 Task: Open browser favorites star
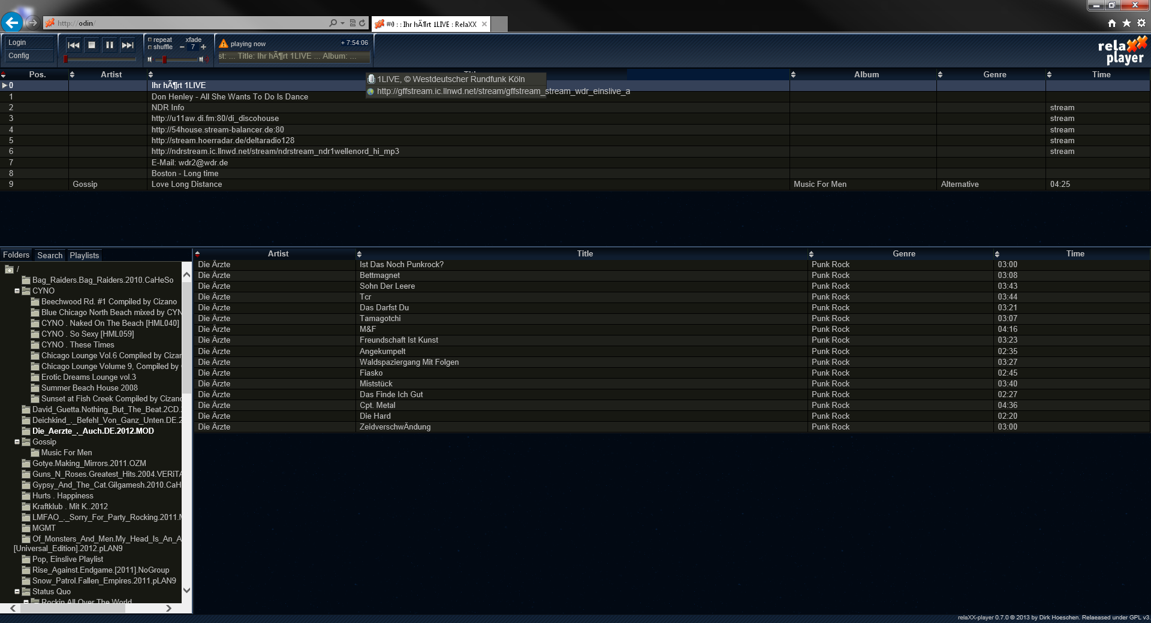point(1126,23)
